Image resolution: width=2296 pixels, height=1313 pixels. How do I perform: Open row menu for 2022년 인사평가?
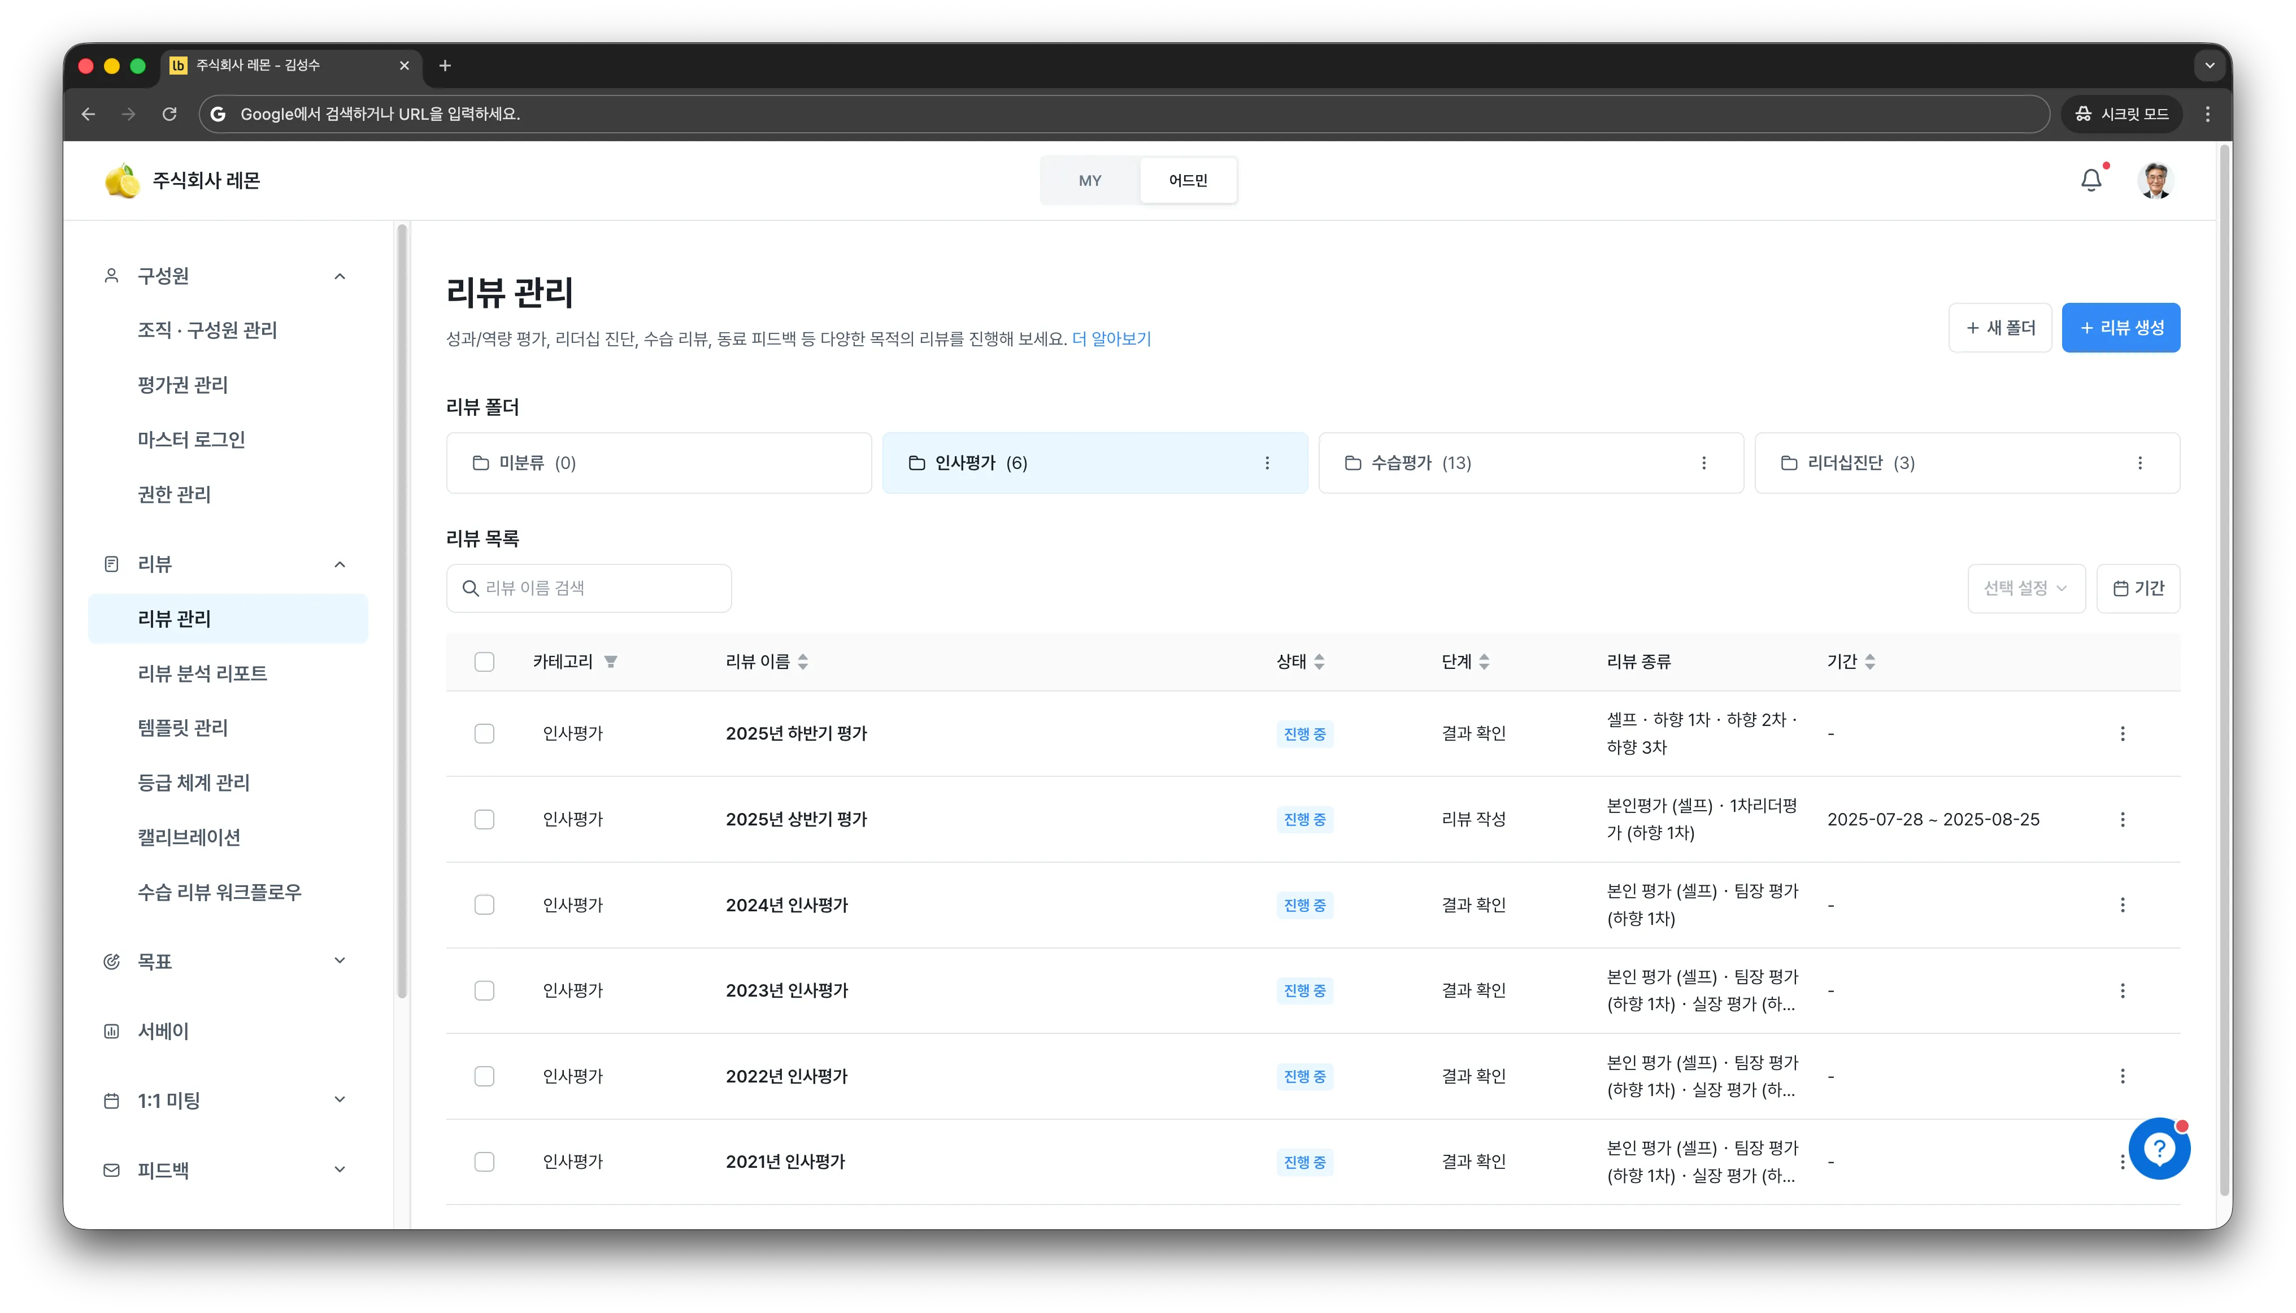tap(2123, 1076)
